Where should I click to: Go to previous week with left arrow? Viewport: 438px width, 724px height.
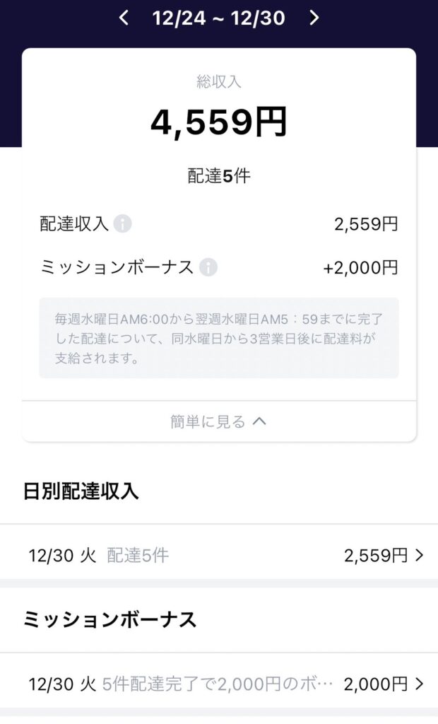(124, 18)
